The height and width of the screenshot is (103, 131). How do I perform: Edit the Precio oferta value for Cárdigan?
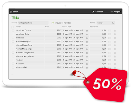pos(98,60)
